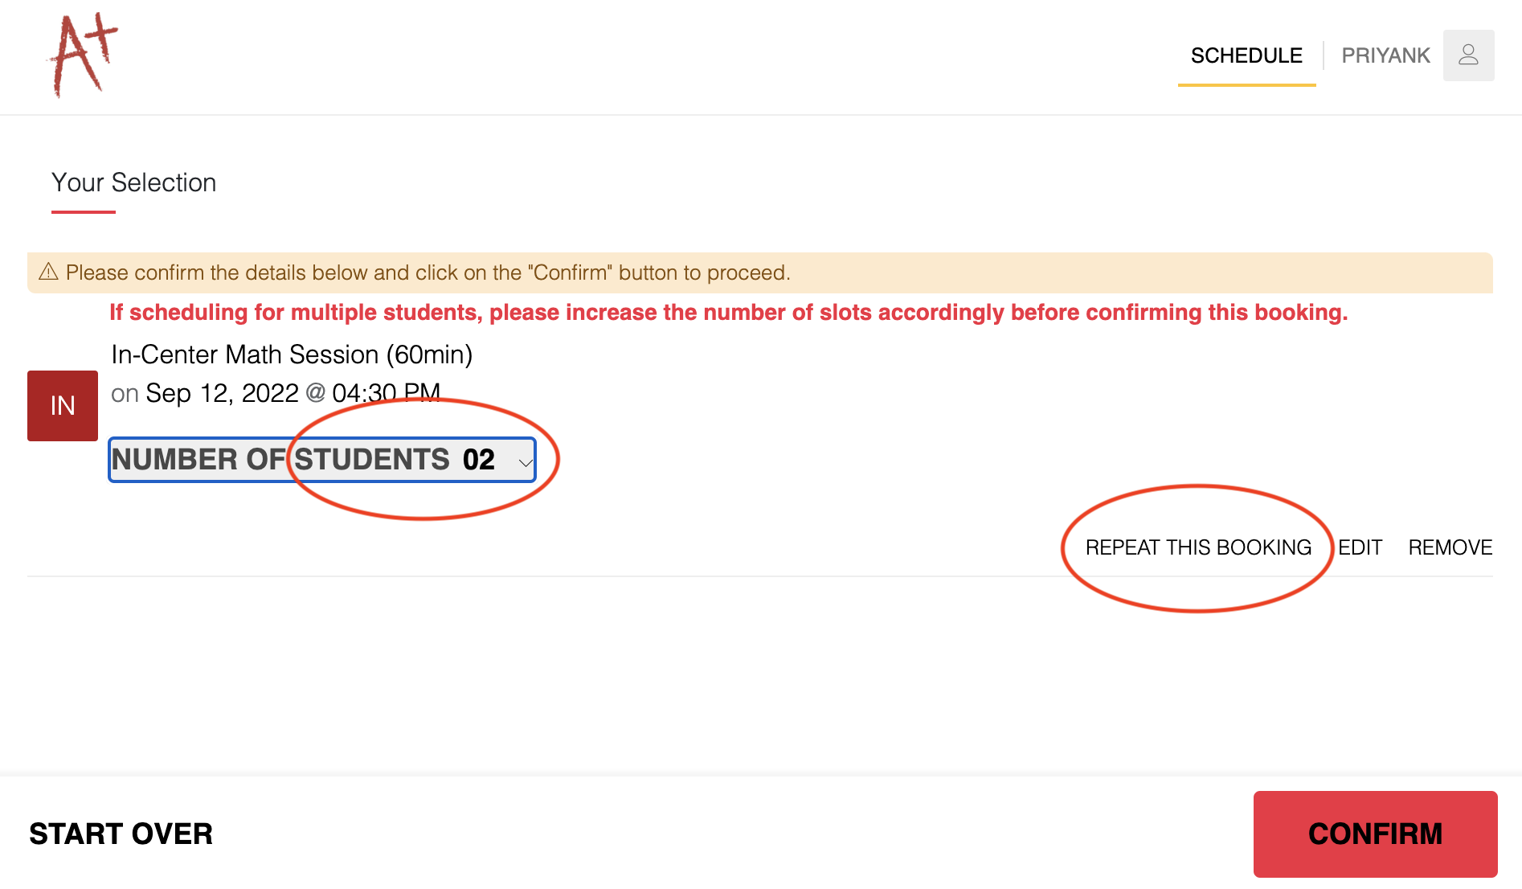1522x889 pixels.
Task: Open the Number of Students dropdown
Action: coord(321,460)
